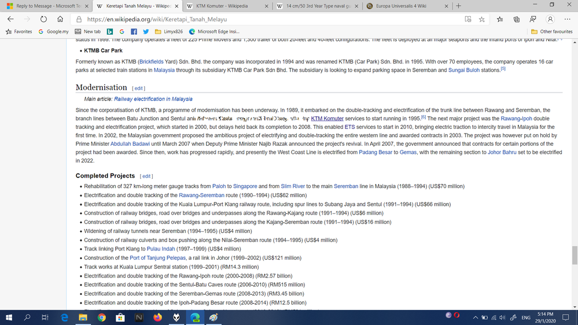Follow the Gemas link

coord(408,152)
